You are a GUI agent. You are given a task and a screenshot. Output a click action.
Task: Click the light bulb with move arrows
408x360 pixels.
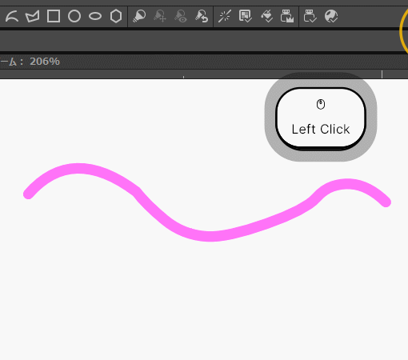point(160,16)
